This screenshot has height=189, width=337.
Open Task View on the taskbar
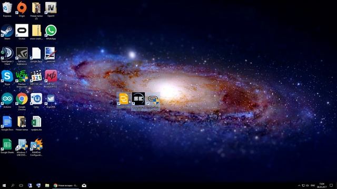[x=21, y=185]
